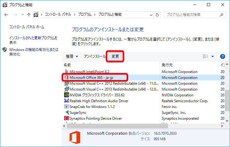Expand the address bar history dropdown
230x147 pixels.
(x=151, y=15)
